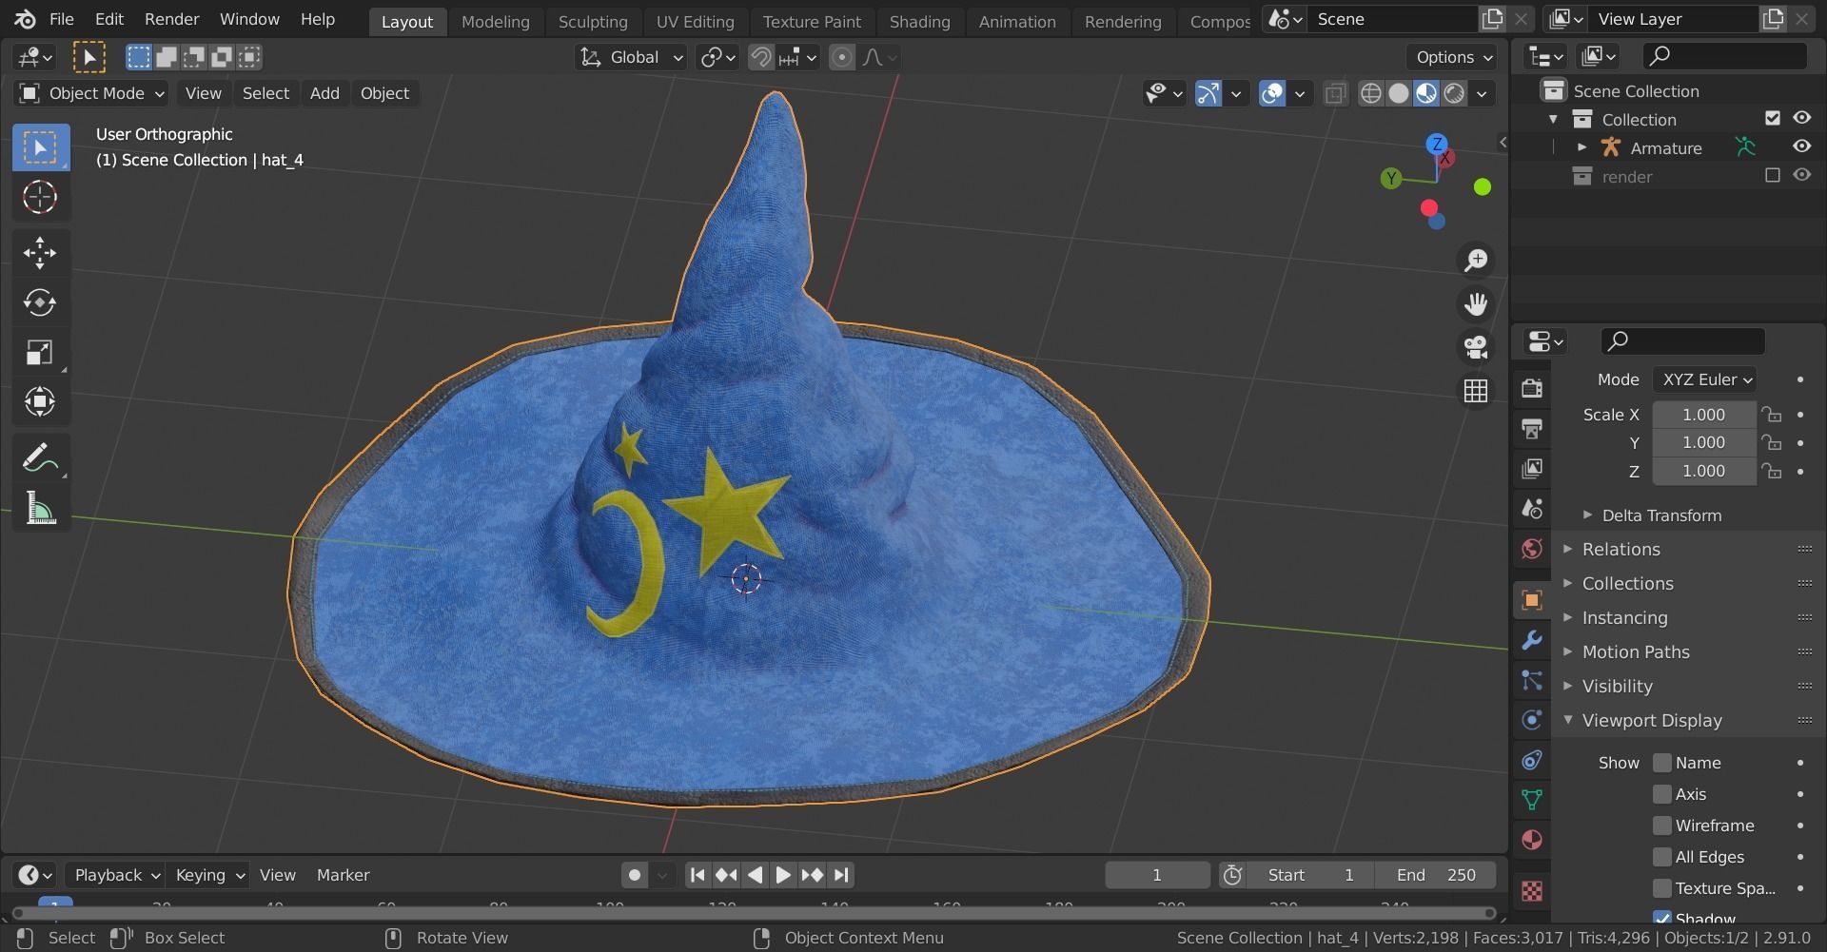Click the pan view hand icon
Viewport: 1827px width, 952px height.
point(1476,303)
